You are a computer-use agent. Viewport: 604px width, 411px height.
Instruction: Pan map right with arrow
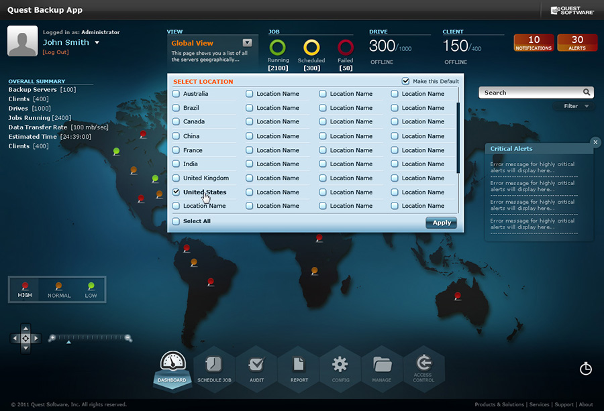pyautogui.click(x=36, y=339)
